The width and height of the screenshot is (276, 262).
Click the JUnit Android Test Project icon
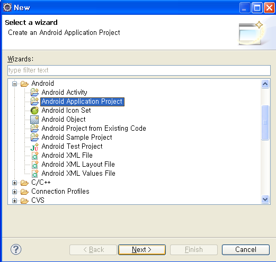[34, 147]
